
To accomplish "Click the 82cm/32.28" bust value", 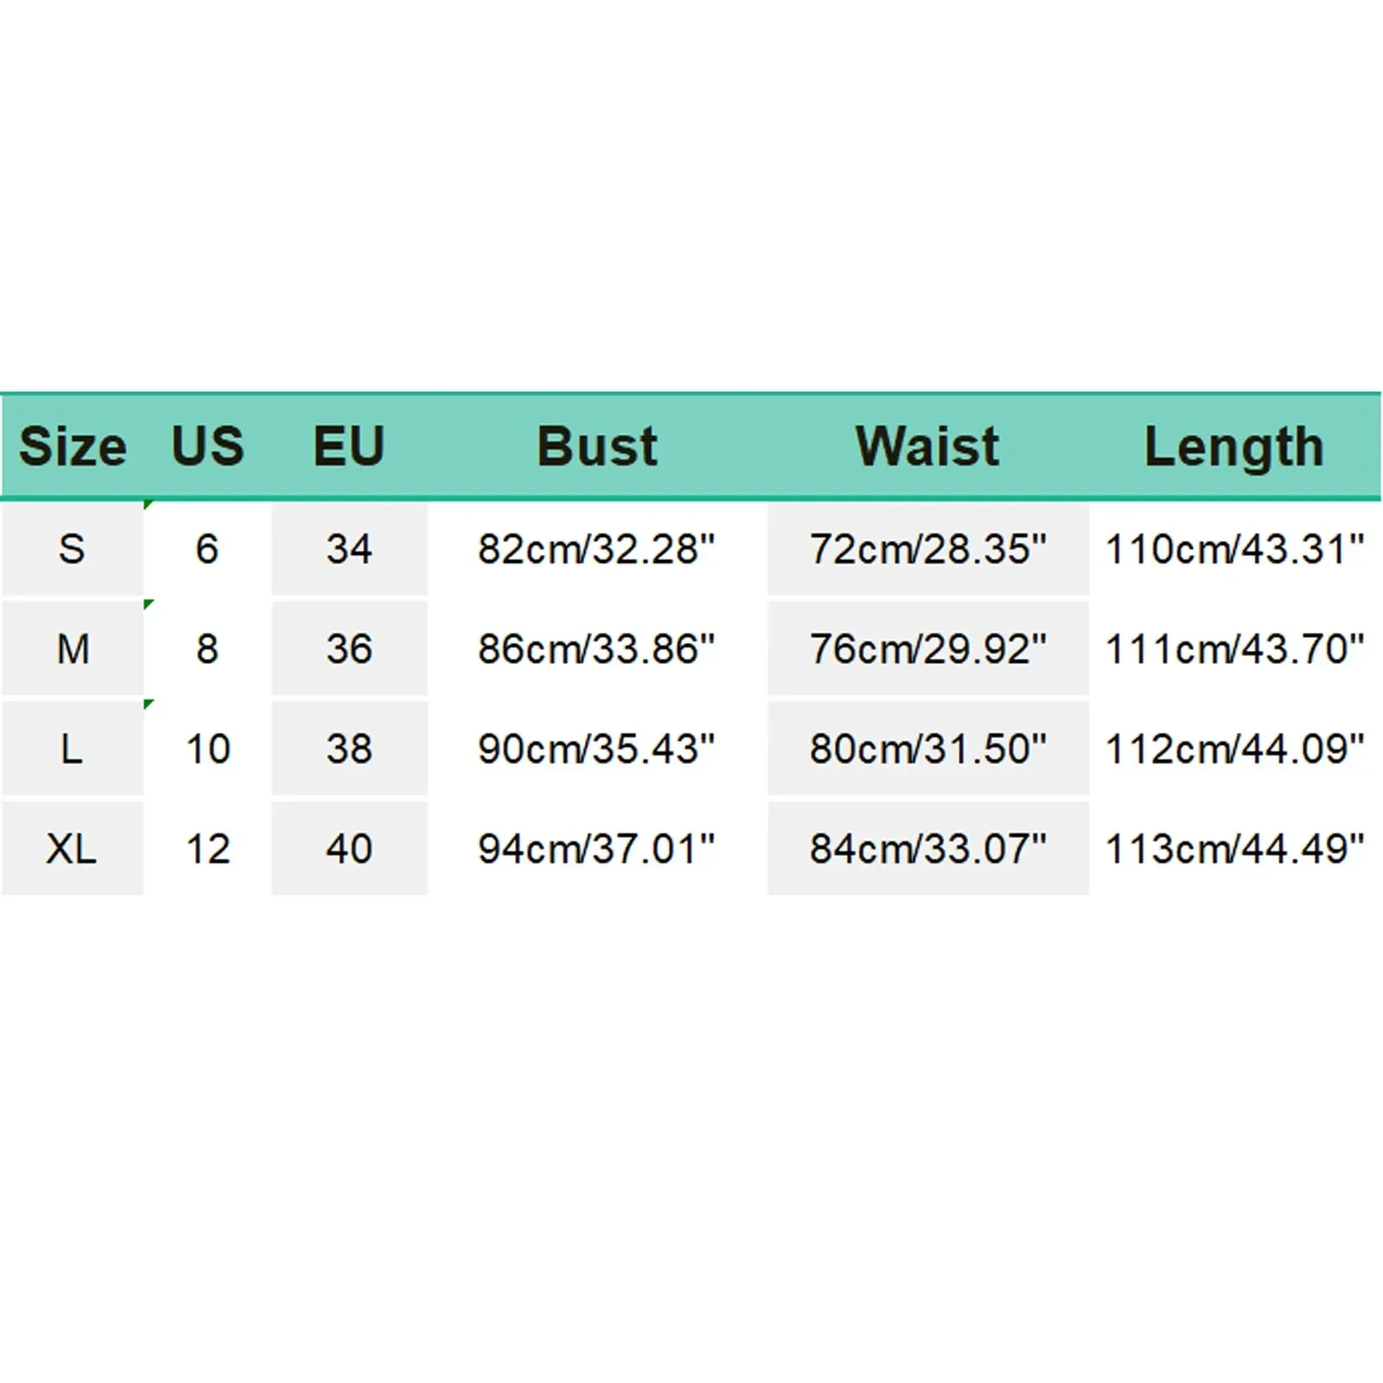I will click(596, 549).
